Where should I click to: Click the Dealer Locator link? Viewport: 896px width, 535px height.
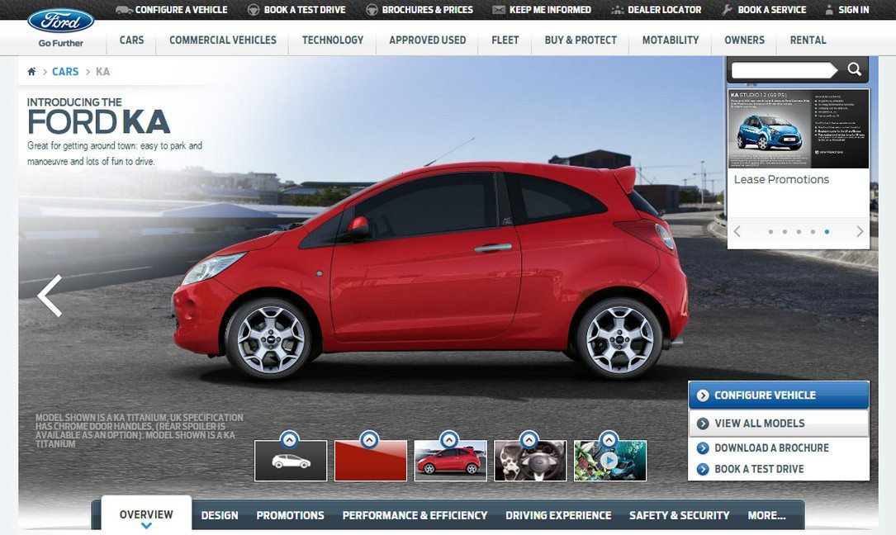[x=664, y=10]
